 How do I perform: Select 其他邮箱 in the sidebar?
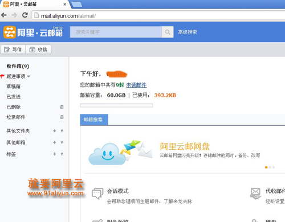[x=16, y=142]
